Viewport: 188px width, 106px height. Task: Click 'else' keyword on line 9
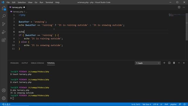coord(24,42)
